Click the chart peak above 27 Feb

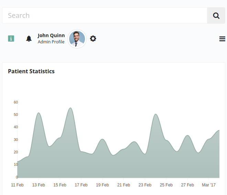(187, 136)
